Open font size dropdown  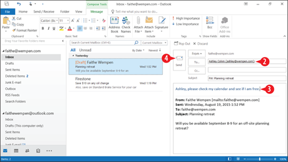click(68, 21)
